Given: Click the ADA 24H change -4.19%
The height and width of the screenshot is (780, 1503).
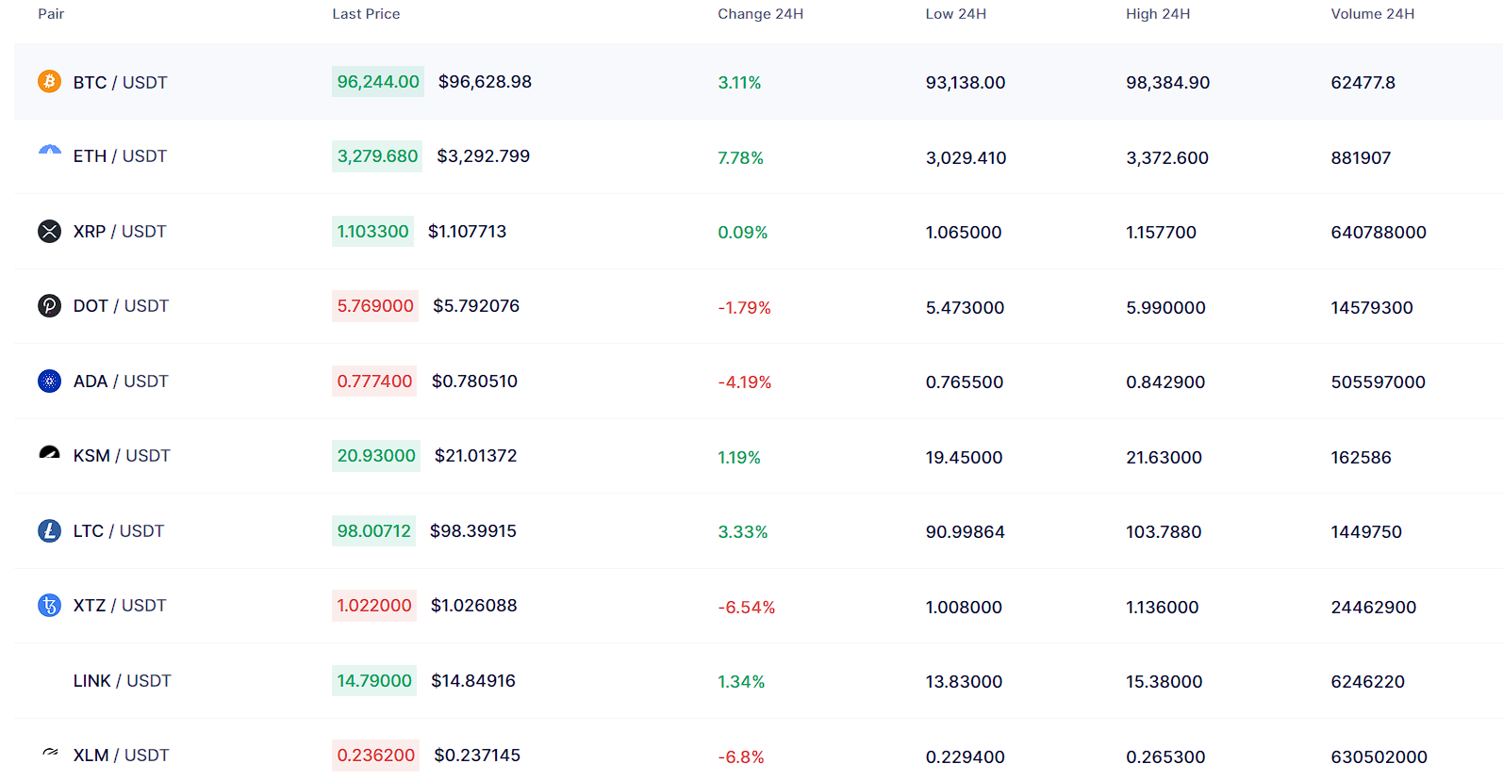Looking at the screenshot, I should [745, 382].
